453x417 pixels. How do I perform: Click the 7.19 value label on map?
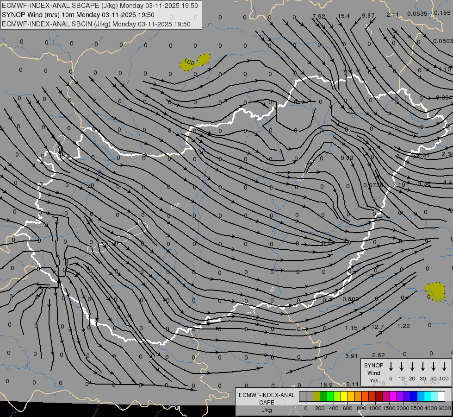[x=399, y=184]
